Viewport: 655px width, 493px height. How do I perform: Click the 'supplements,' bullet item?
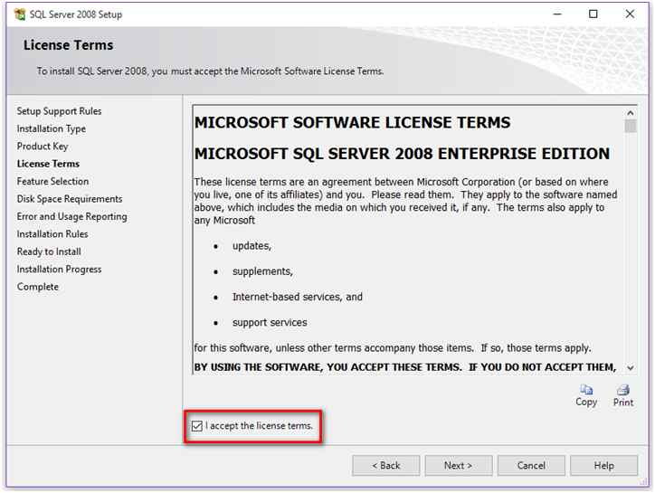point(262,271)
